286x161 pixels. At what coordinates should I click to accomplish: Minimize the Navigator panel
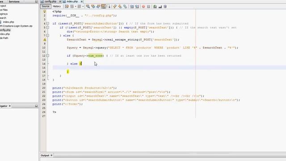[x=36, y=106]
